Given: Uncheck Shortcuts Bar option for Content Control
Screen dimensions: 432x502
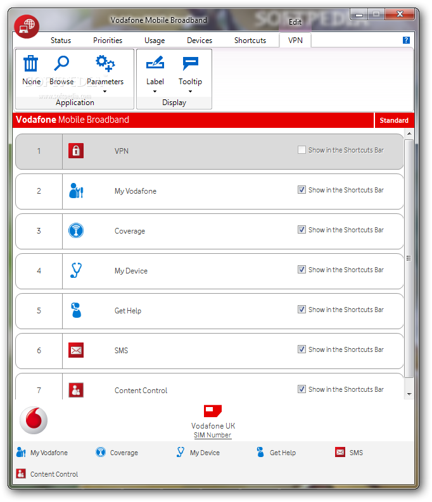Looking at the screenshot, I should 302,389.
